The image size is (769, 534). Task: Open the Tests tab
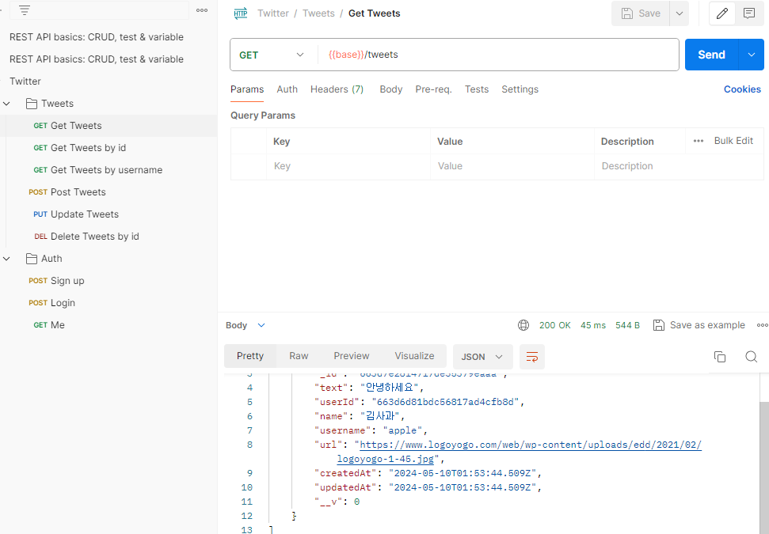tap(477, 89)
